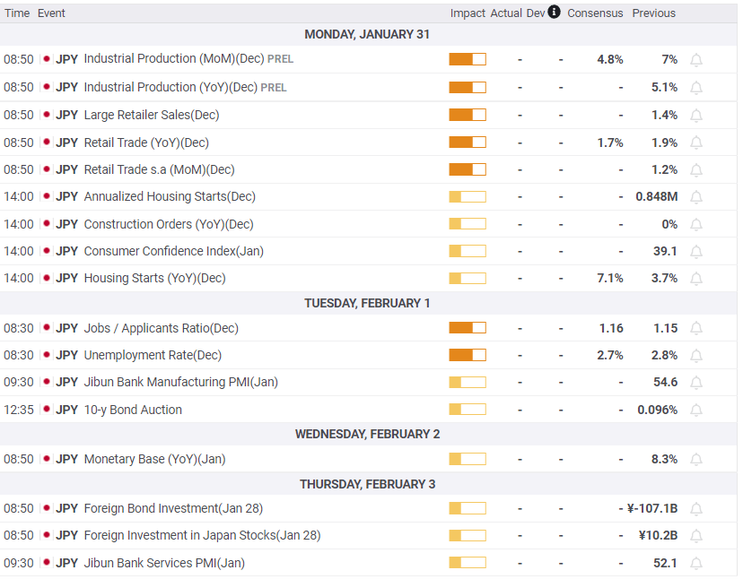Expand Construction Orders (YoY)(Dec) row

[x=169, y=224]
